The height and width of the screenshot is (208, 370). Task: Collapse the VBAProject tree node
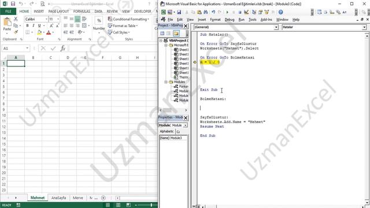[x=161, y=40]
